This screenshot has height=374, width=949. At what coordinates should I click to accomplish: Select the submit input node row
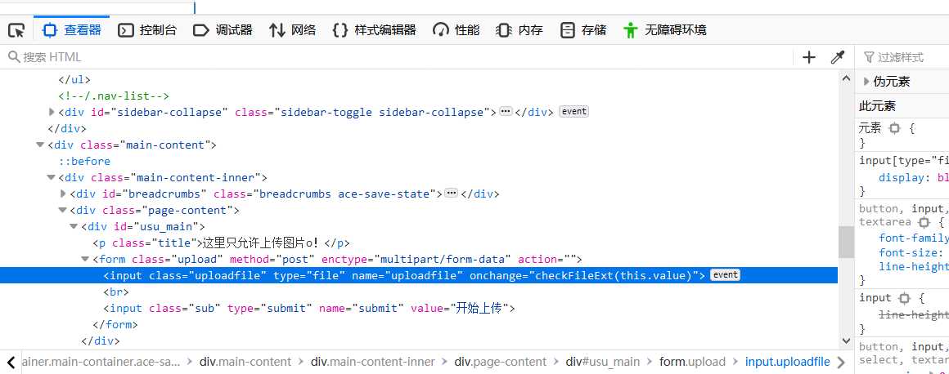pos(419,308)
